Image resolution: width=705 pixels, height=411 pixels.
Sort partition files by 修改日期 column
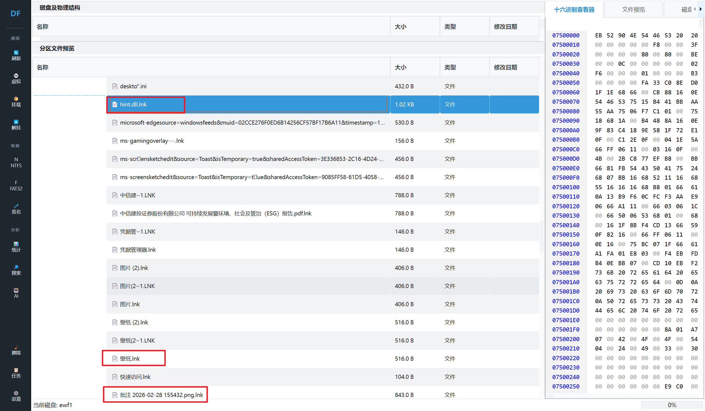505,67
